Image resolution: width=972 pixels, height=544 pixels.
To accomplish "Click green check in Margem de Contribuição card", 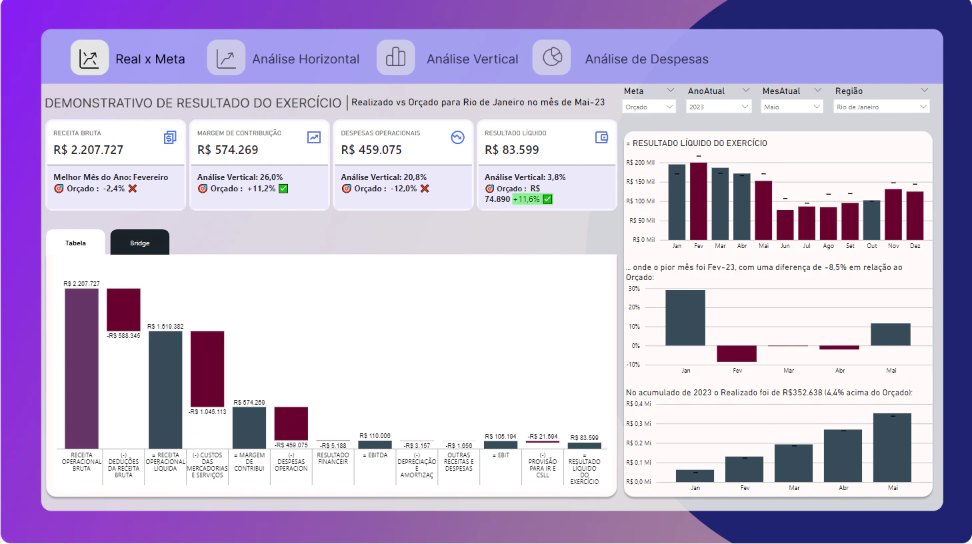I will click(283, 189).
